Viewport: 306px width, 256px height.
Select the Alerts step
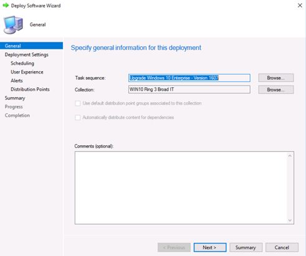(x=17, y=80)
